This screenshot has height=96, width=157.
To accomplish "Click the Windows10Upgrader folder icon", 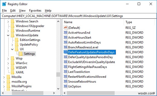I will (12, 26).
